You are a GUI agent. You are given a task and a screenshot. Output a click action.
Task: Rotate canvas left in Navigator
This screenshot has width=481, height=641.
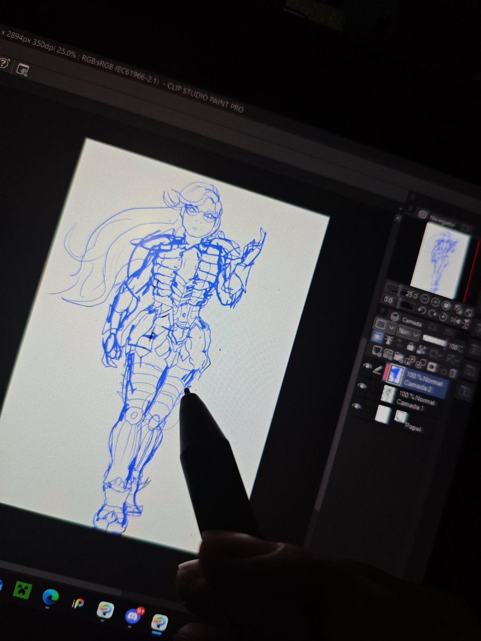422,310
